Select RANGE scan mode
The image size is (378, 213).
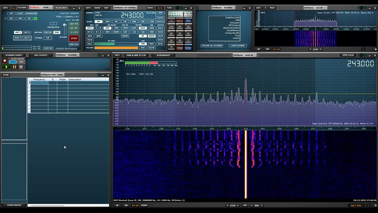pyautogui.click(x=13, y=62)
